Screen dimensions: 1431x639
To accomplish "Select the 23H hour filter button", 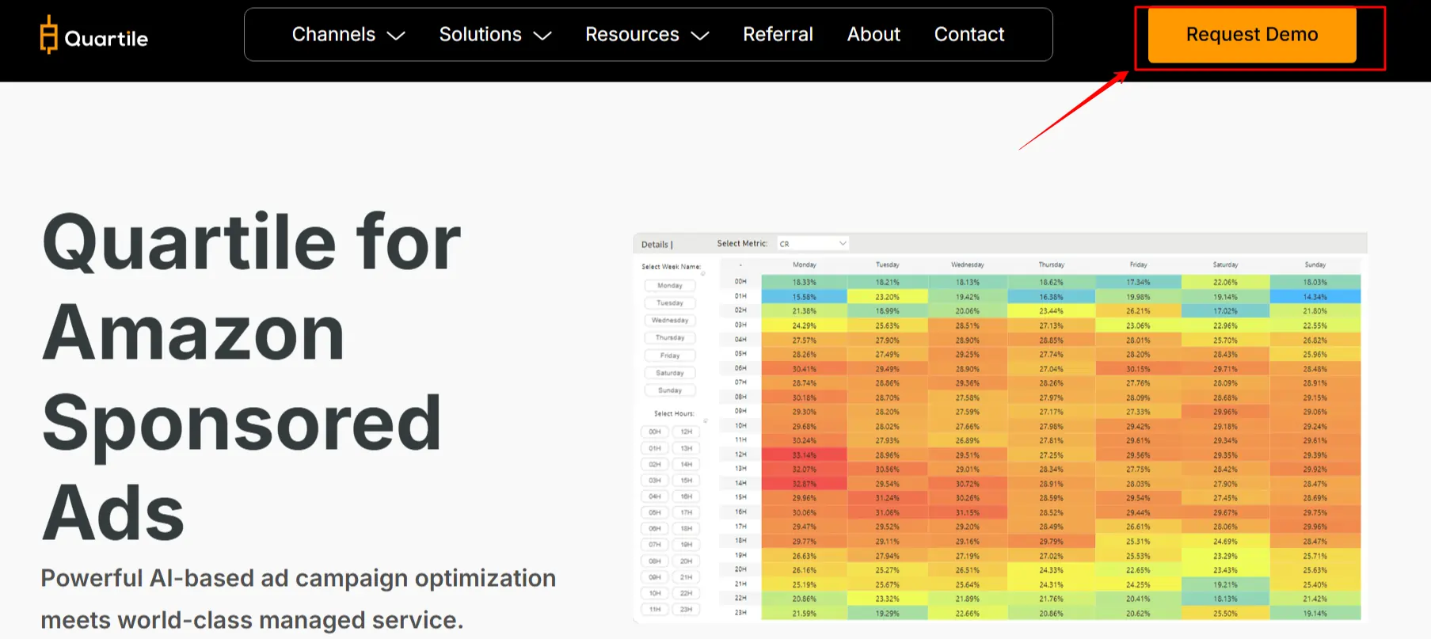I will point(686,610).
